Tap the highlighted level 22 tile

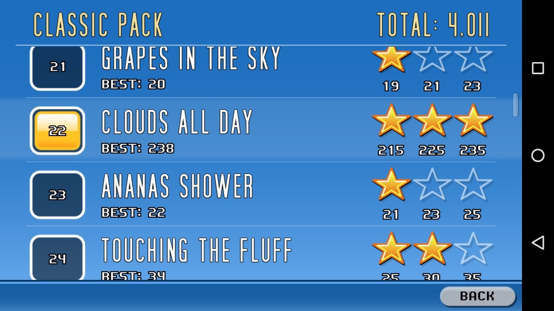pyautogui.click(x=57, y=130)
